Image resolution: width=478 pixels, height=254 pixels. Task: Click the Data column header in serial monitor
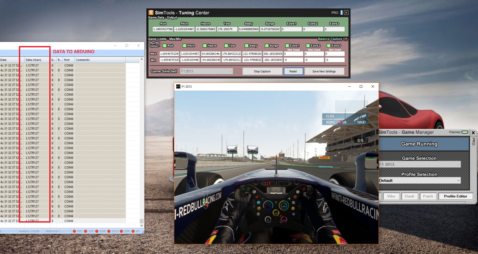point(12,60)
